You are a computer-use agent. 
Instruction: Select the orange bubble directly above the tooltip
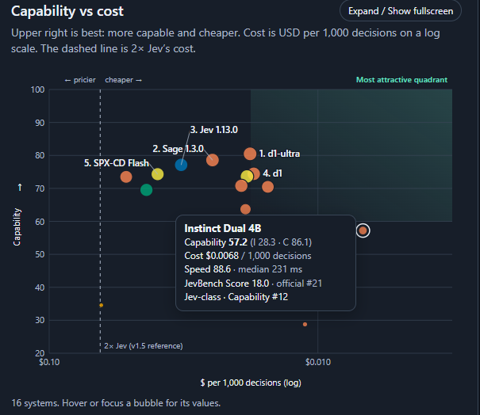(x=245, y=209)
